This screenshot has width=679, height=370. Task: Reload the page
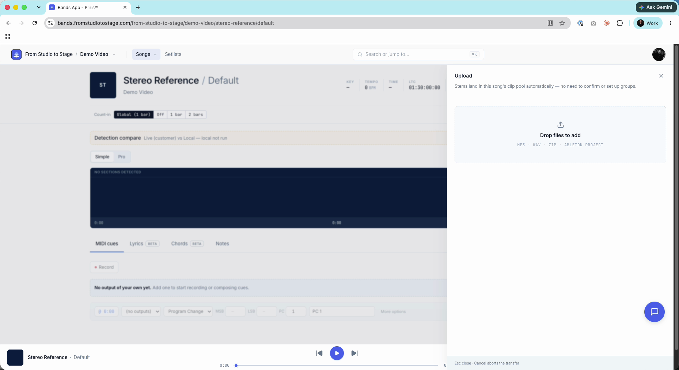tap(35, 23)
